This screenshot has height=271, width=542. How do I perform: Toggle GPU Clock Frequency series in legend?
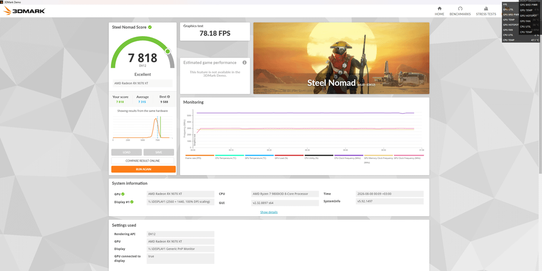(409, 157)
